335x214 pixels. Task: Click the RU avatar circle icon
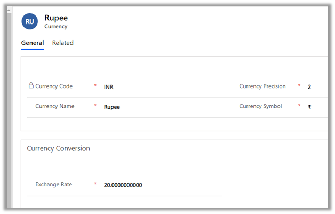30,21
